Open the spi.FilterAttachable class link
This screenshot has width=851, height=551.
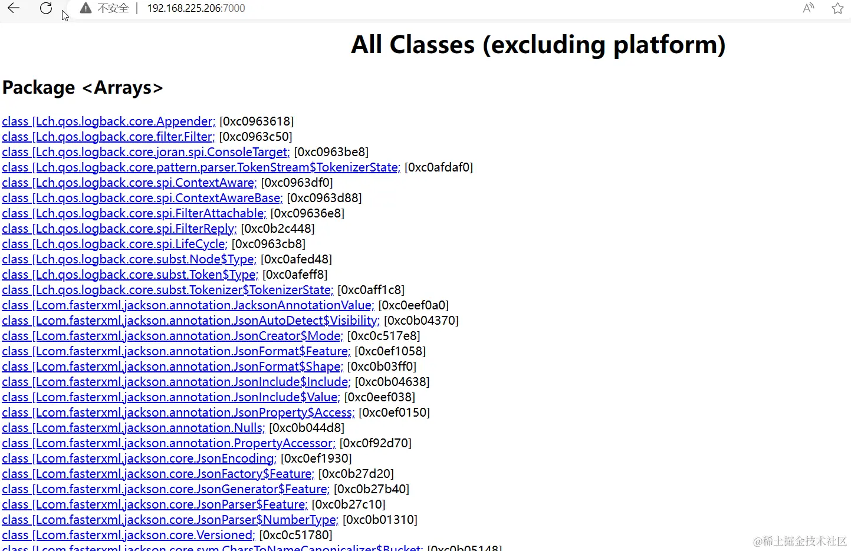[134, 213]
